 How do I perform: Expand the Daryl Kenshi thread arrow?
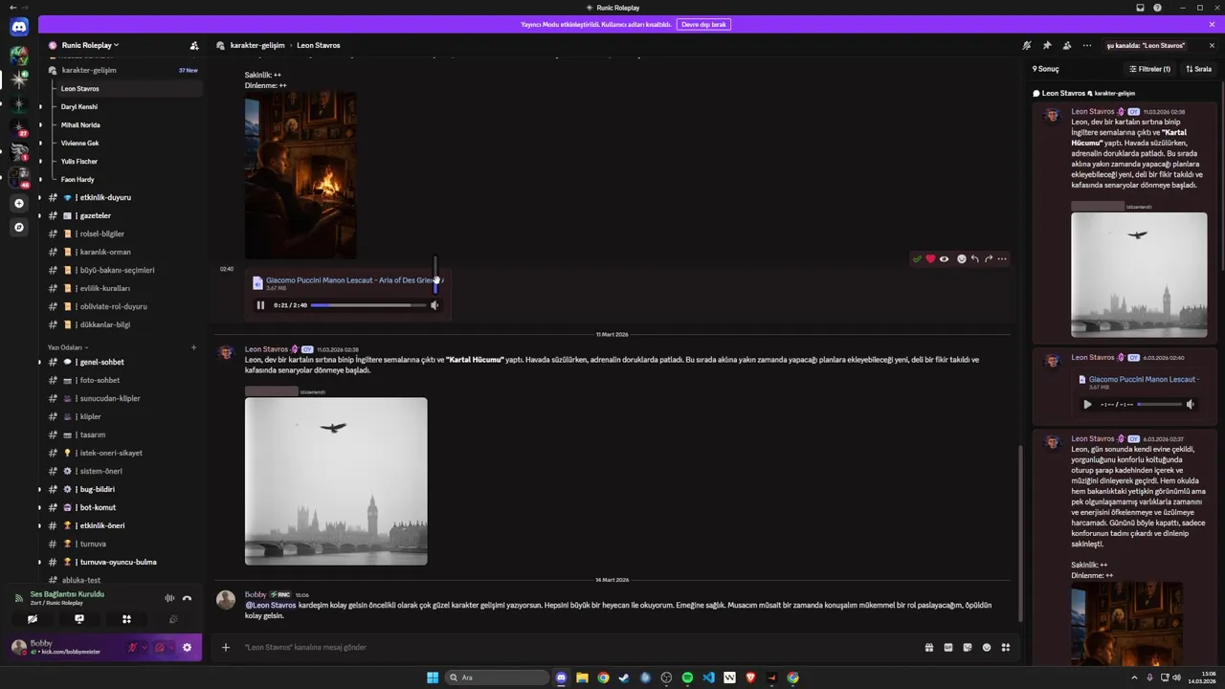click(x=39, y=106)
